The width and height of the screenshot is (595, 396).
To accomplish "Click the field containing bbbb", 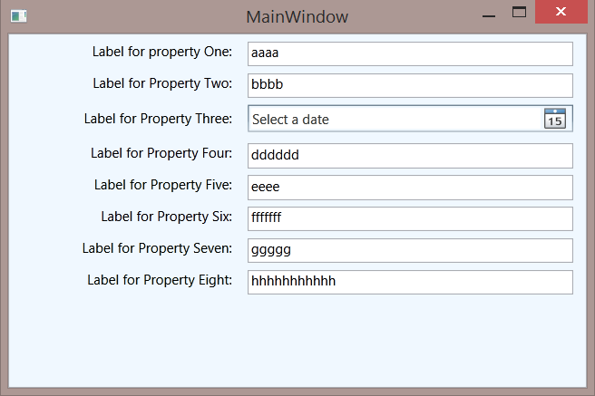I will 410,86.
